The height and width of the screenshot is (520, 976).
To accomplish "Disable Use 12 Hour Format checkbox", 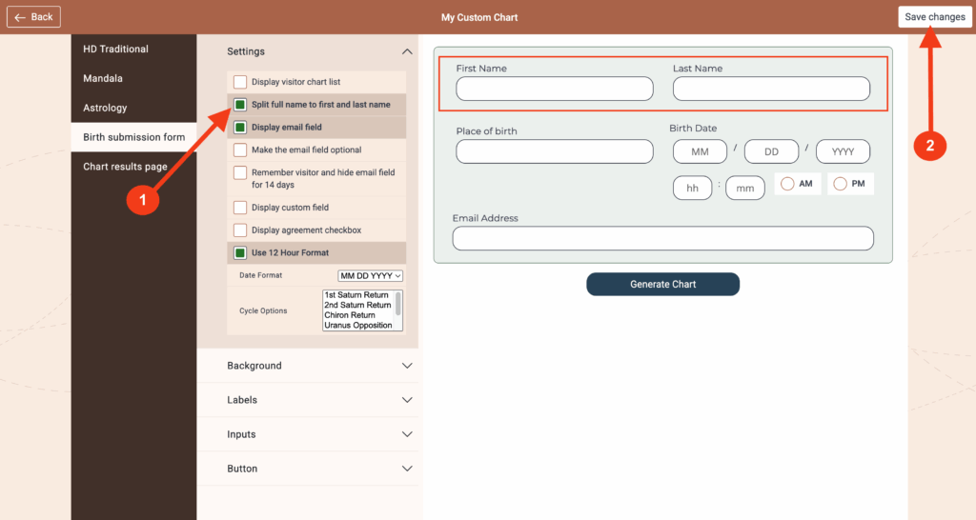I will coord(240,253).
